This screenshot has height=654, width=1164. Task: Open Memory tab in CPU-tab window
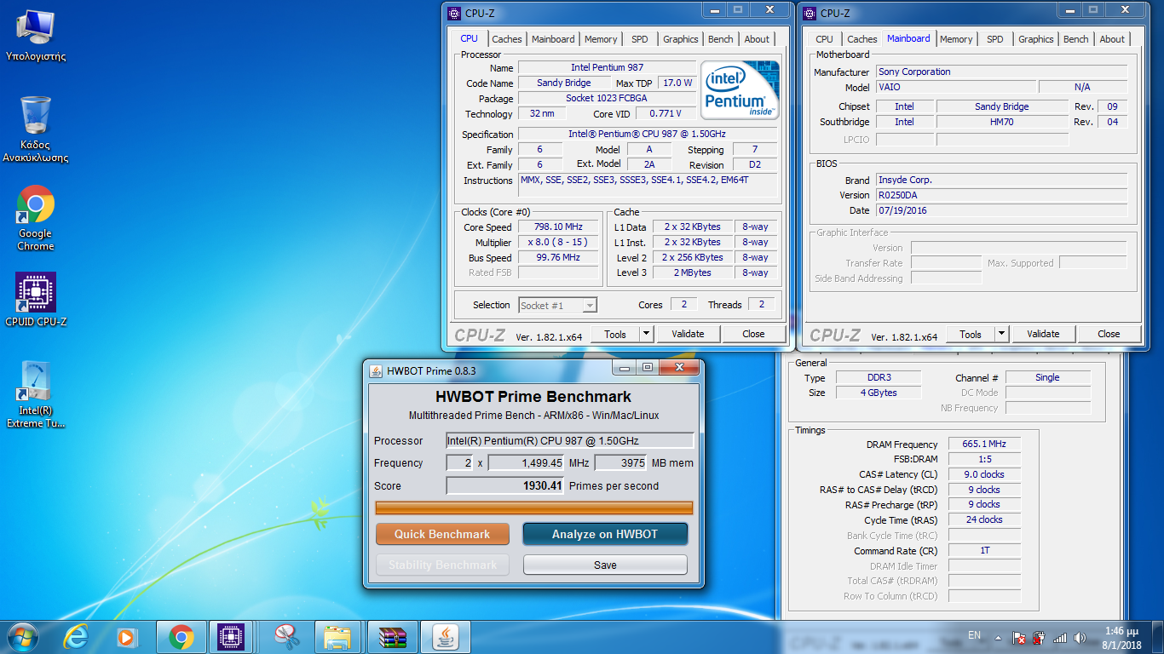coord(601,39)
